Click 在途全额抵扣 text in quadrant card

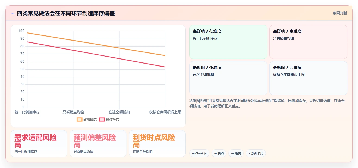pyautogui.click(x=203, y=74)
